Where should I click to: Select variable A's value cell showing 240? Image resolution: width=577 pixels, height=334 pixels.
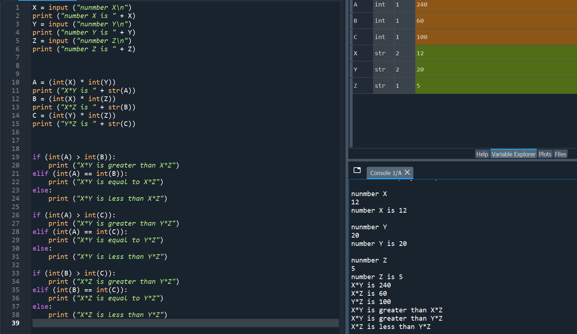pos(495,5)
